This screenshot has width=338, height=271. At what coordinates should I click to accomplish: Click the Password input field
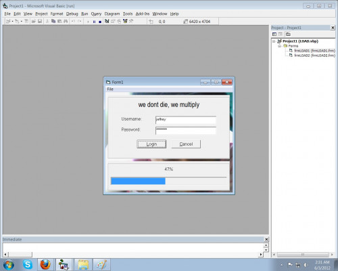click(186, 131)
